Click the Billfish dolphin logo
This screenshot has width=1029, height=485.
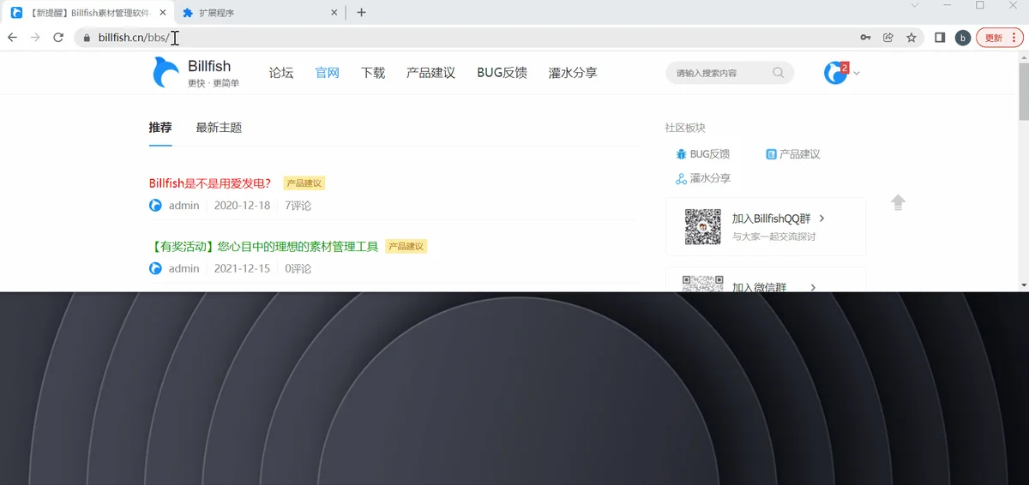[x=165, y=73]
